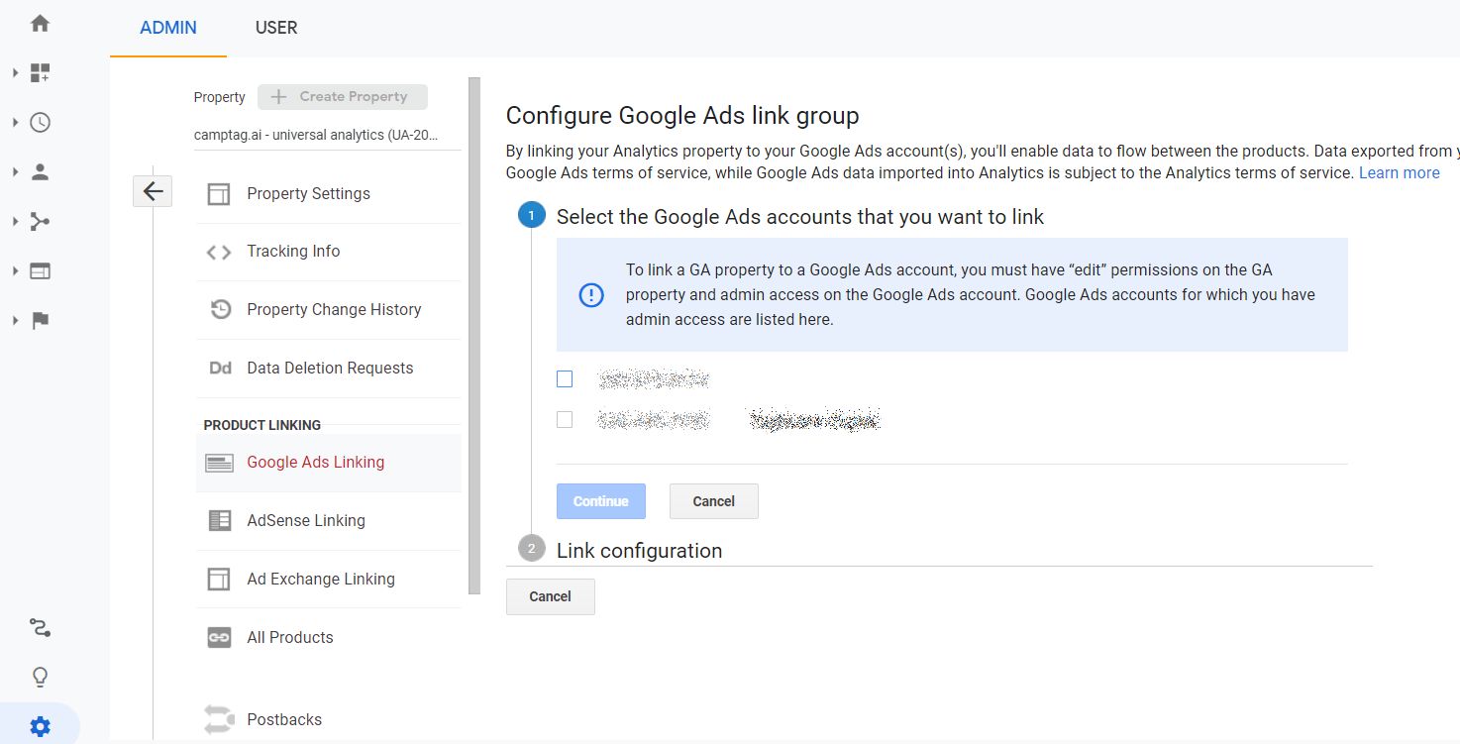The image size is (1460, 744).
Task: Open the Attribution icon near the bottom
Action: click(x=40, y=626)
